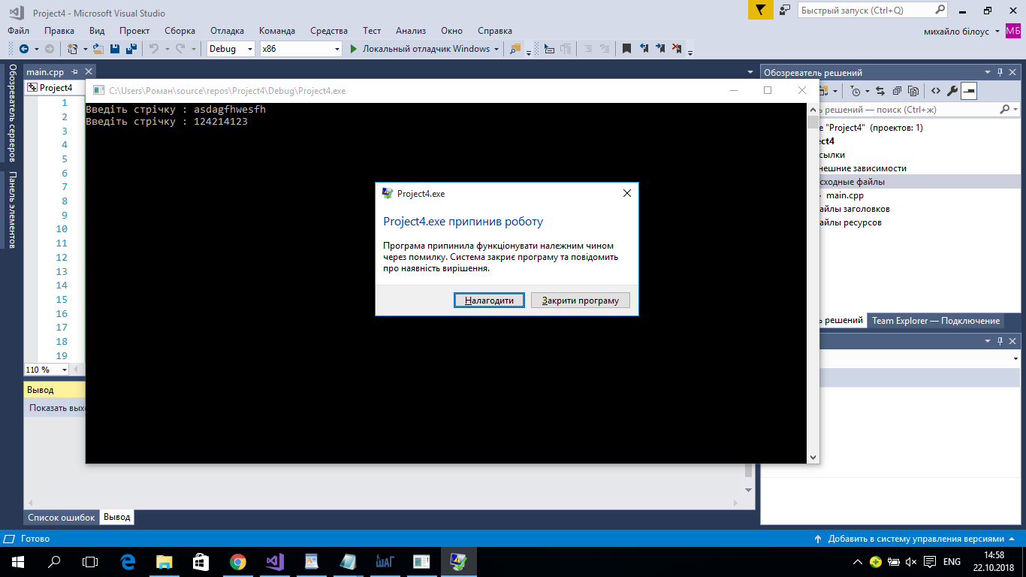This screenshot has height=577, width=1026.
Task: Open the Отладка menu
Action: (x=227, y=31)
